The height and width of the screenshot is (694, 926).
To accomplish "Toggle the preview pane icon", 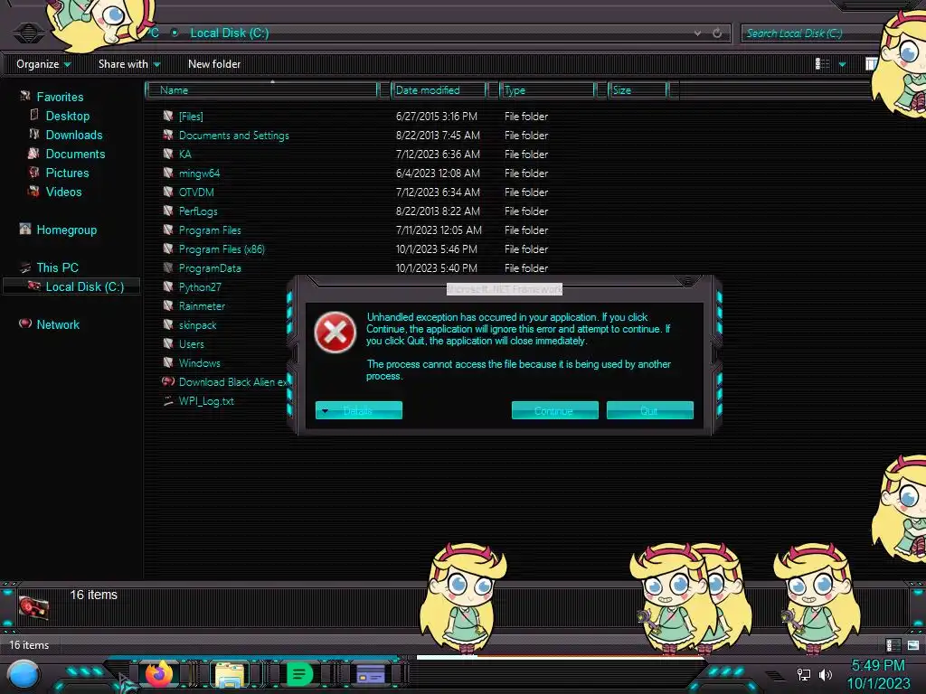I will tap(872, 64).
